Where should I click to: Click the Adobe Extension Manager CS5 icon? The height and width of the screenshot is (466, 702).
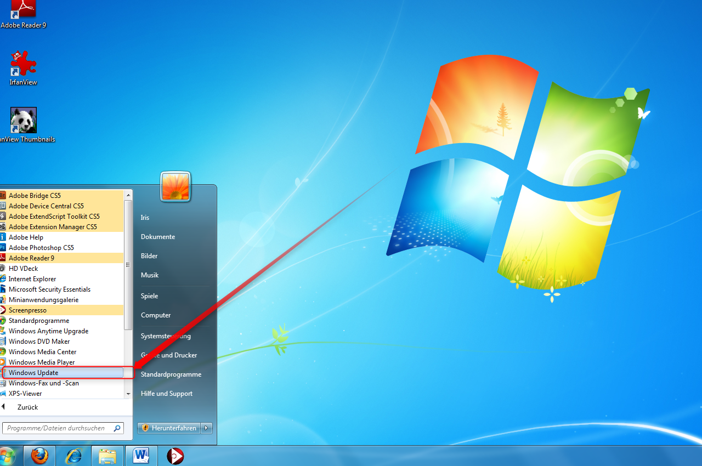pos(3,226)
